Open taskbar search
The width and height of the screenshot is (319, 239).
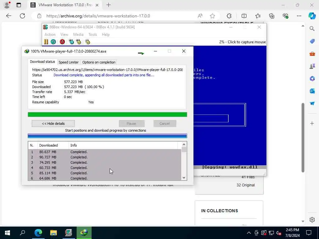(x=22, y=233)
